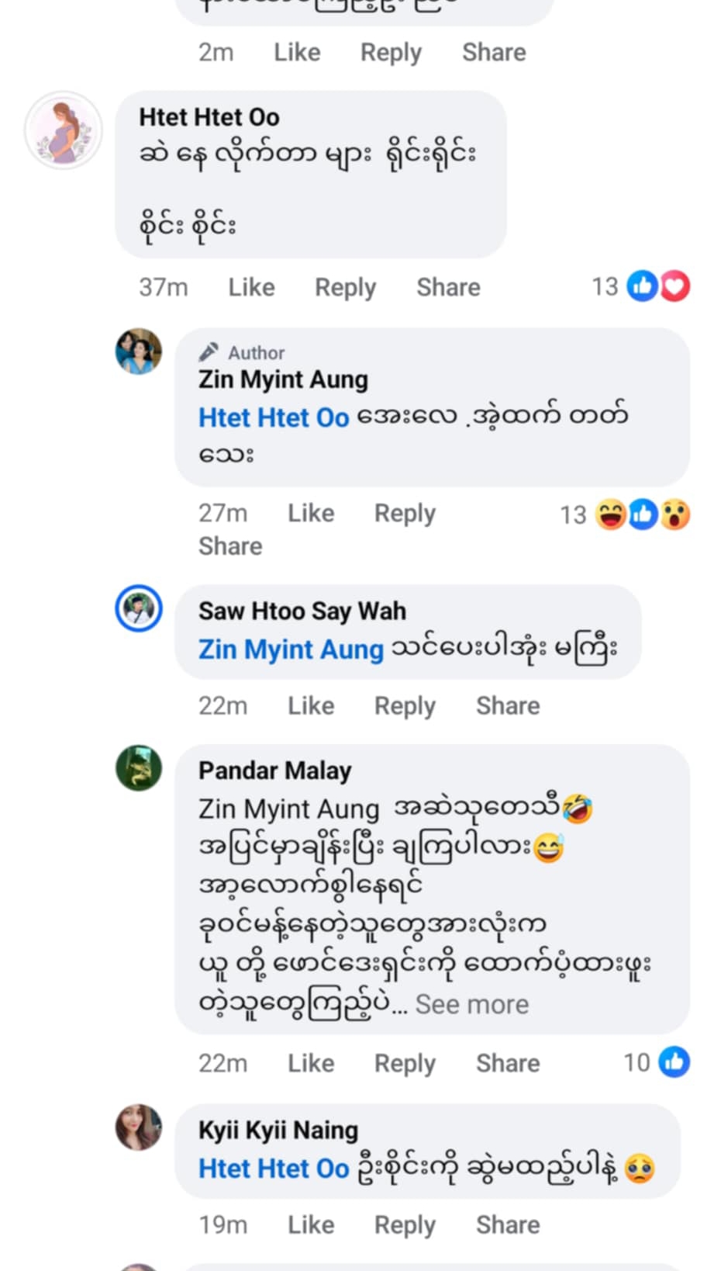Viewport: 714px width, 1271px height.
Task: Like Saw Htoo Say Wah's reply
Action: tap(311, 705)
